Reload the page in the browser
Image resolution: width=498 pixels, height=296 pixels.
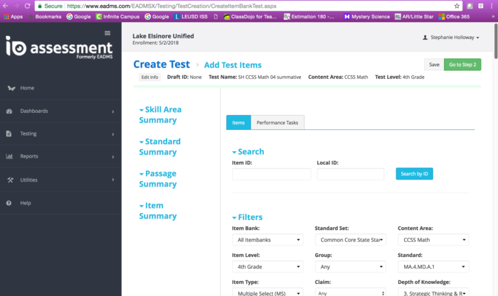(x=28, y=5)
